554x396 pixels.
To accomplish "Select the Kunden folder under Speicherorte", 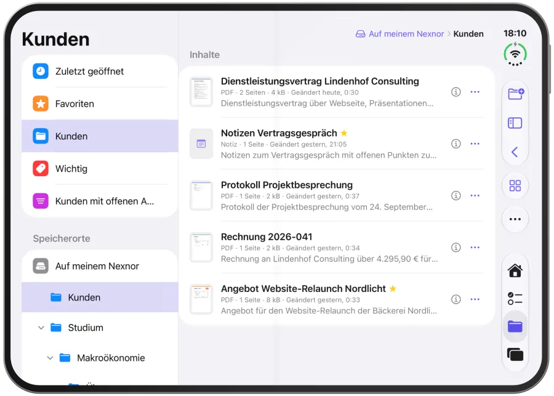I will (100, 297).
